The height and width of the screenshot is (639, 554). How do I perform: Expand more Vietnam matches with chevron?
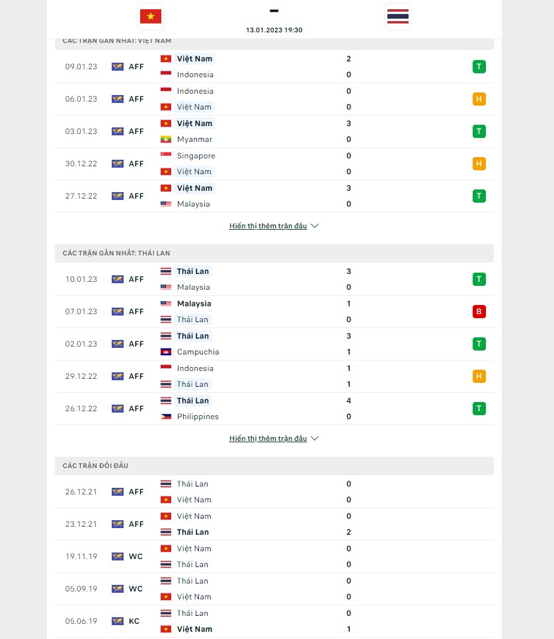coord(315,226)
